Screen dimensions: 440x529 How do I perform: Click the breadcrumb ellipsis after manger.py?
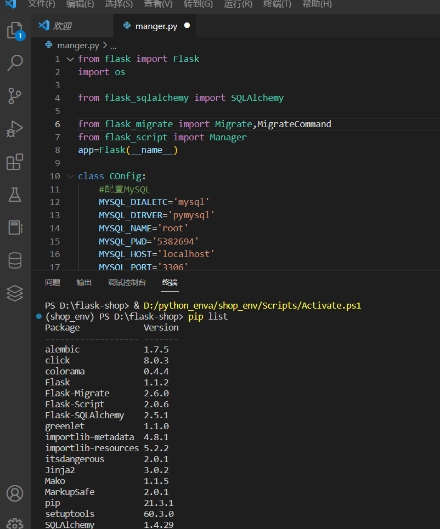click(x=113, y=45)
